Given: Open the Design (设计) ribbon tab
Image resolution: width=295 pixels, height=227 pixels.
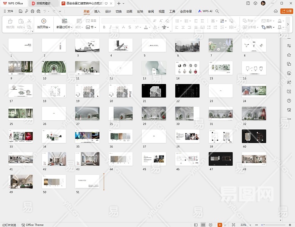Looking at the screenshot, I should pyautogui.click(x=108, y=11).
